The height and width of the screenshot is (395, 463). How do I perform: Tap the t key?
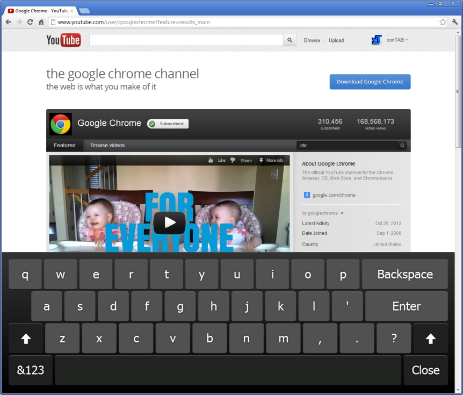coord(167,275)
